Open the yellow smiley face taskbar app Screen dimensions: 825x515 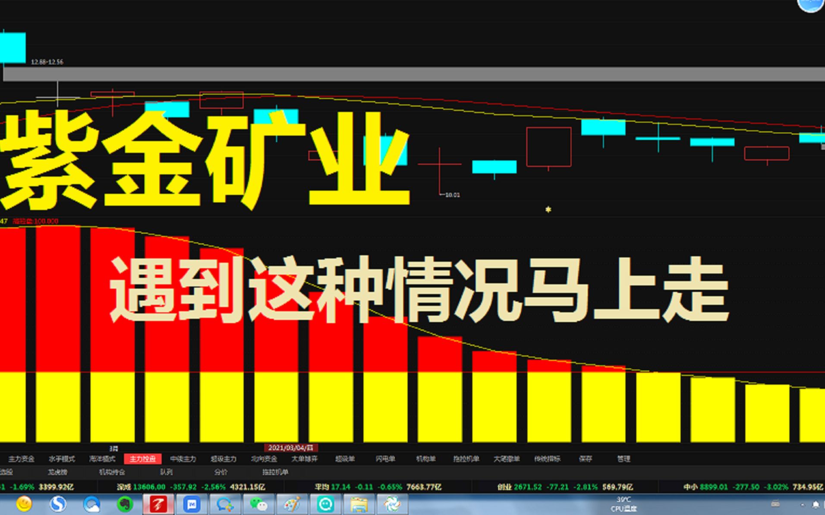[24, 504]
